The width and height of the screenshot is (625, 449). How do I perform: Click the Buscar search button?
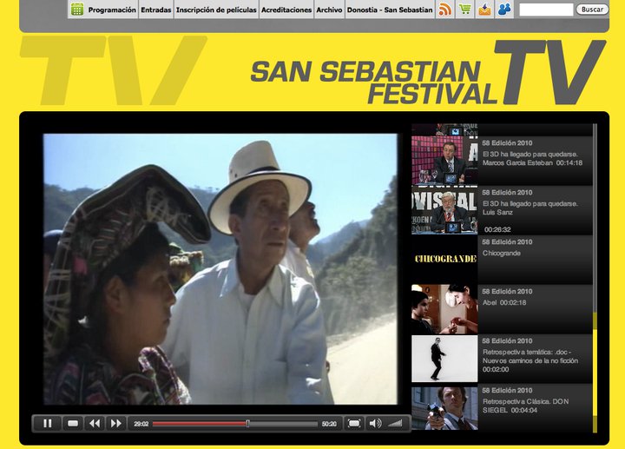[592, 10]
